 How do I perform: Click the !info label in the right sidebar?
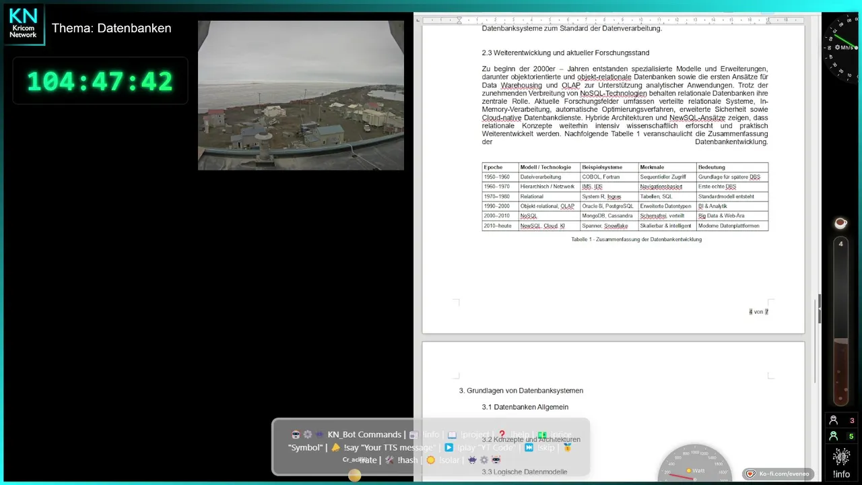841,474
